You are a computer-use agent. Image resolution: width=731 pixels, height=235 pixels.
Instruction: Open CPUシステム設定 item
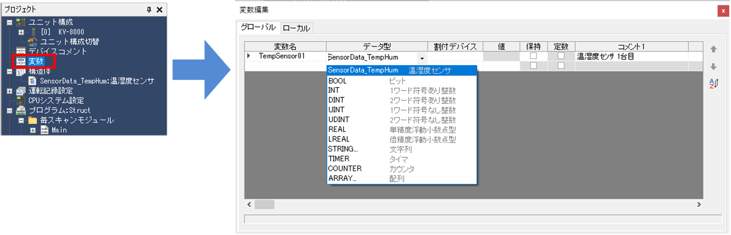coord(56,100)
